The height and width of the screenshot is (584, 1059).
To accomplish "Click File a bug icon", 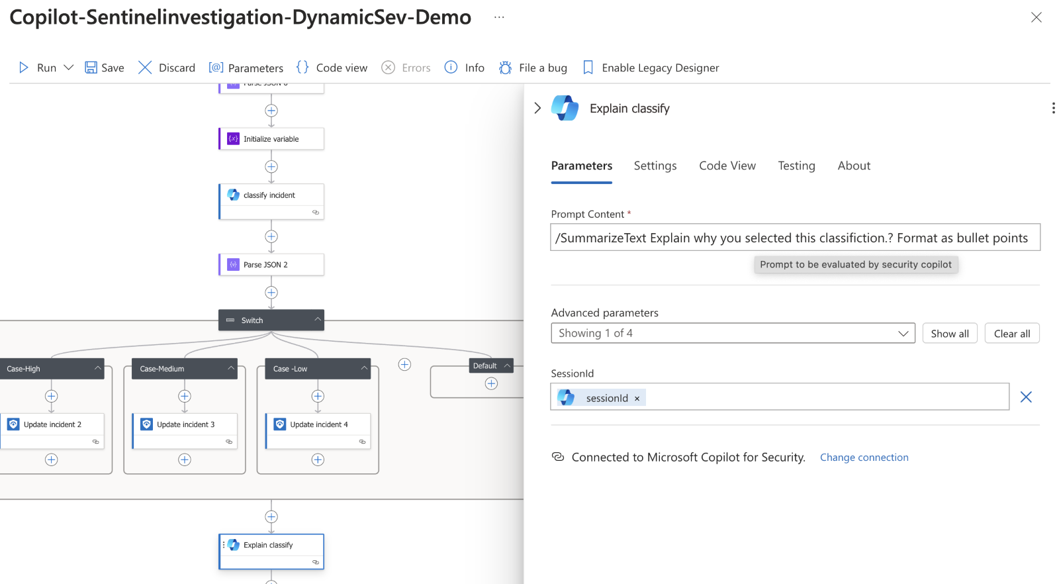I will point(506,68).
